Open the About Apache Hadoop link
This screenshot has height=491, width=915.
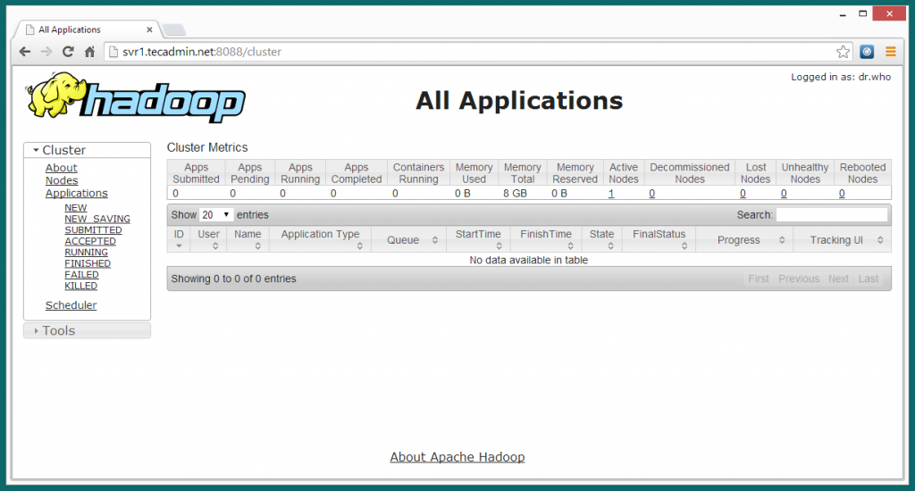(x=457, y=457)
